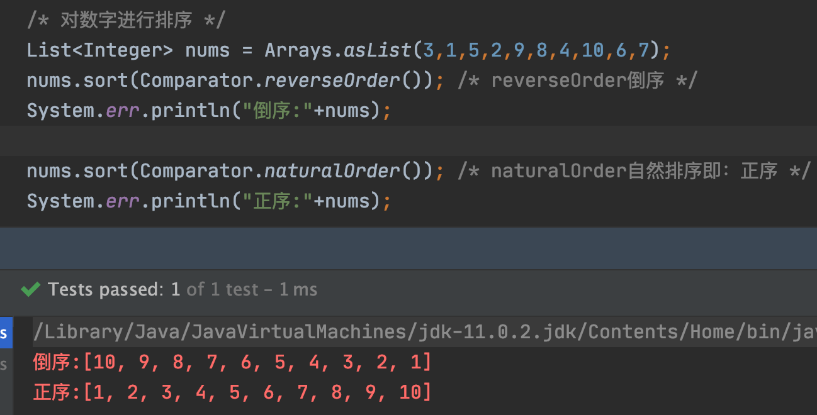Place cursor on the 对数字进行排序 comment
Image resolution: width=817 pixels, height=415 pixels.
coord(126,20)
